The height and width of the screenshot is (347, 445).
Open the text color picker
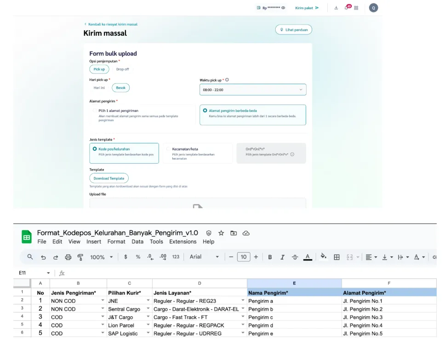tap(308, 257)
